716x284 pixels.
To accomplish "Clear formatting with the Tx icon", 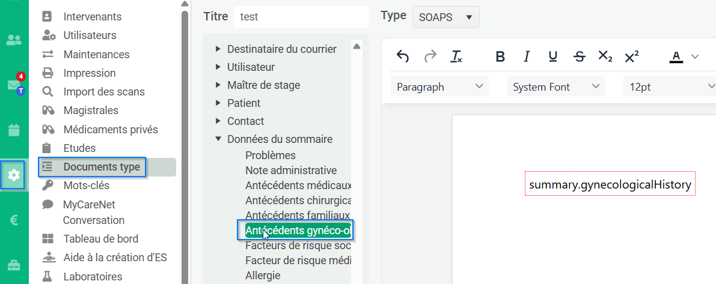I will (456, 56).
